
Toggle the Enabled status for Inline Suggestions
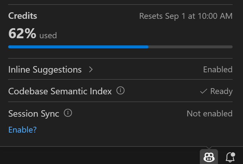tap(218, 69)
